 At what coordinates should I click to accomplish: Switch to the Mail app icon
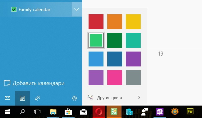(x=7, y=98)
